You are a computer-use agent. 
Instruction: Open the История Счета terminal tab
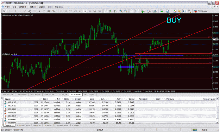[23, 125]
